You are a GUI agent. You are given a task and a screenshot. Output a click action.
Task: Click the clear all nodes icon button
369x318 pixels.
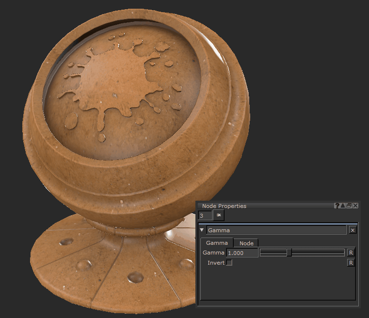coord(219,215)
